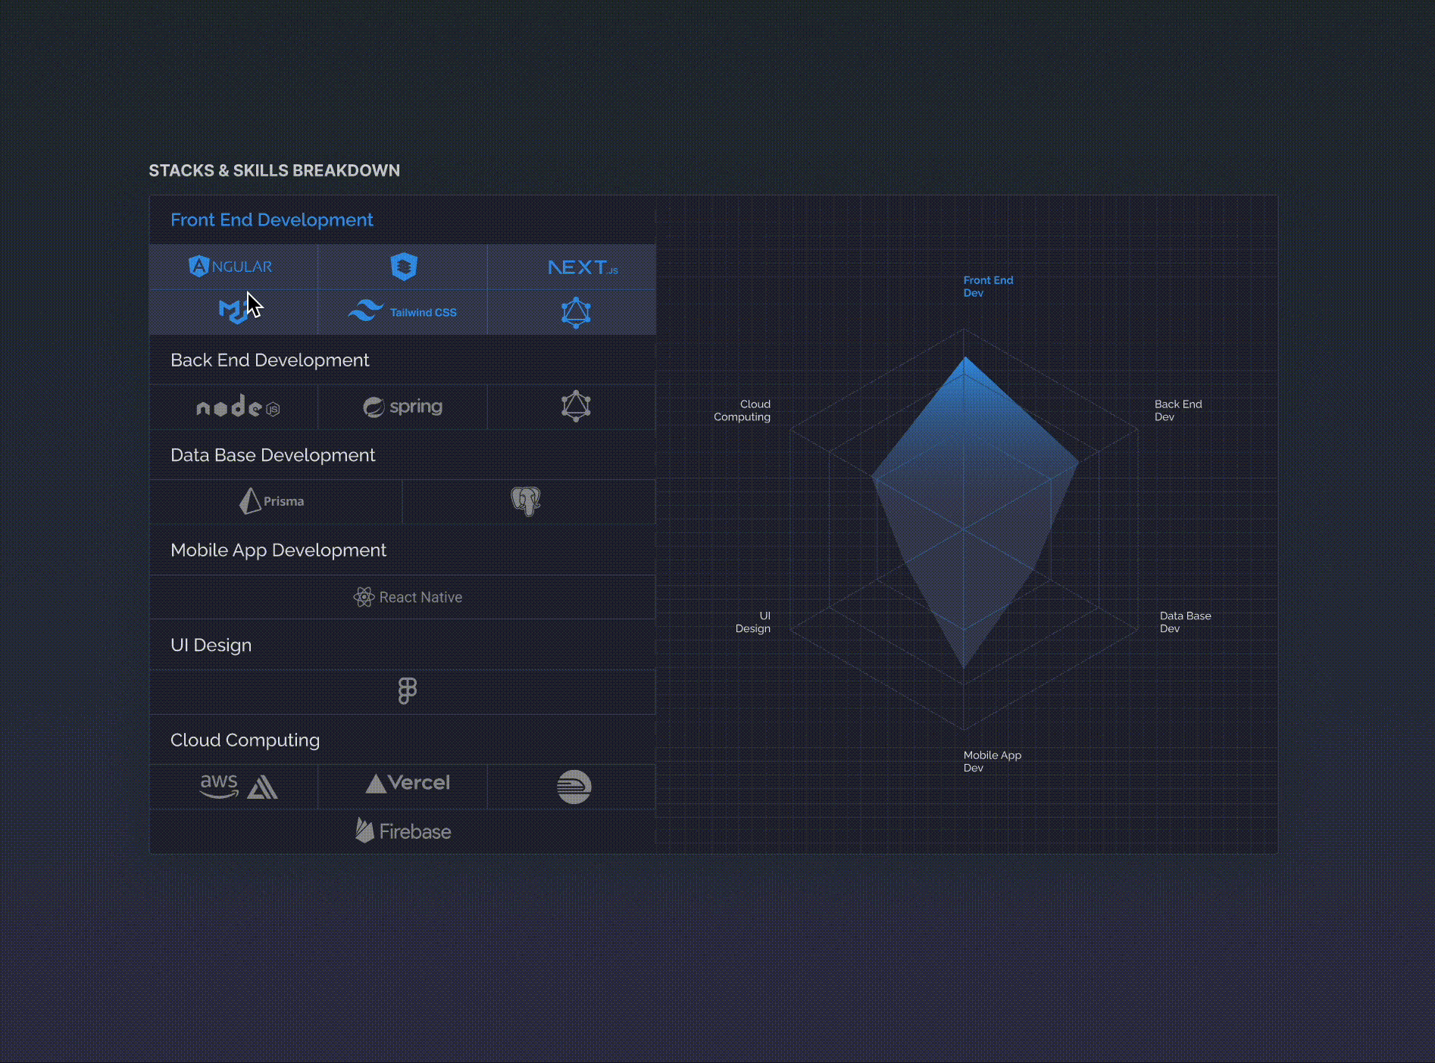The image size is (1435, 1063).
Task: Click the React Native icon
Action: coord(408,597)
